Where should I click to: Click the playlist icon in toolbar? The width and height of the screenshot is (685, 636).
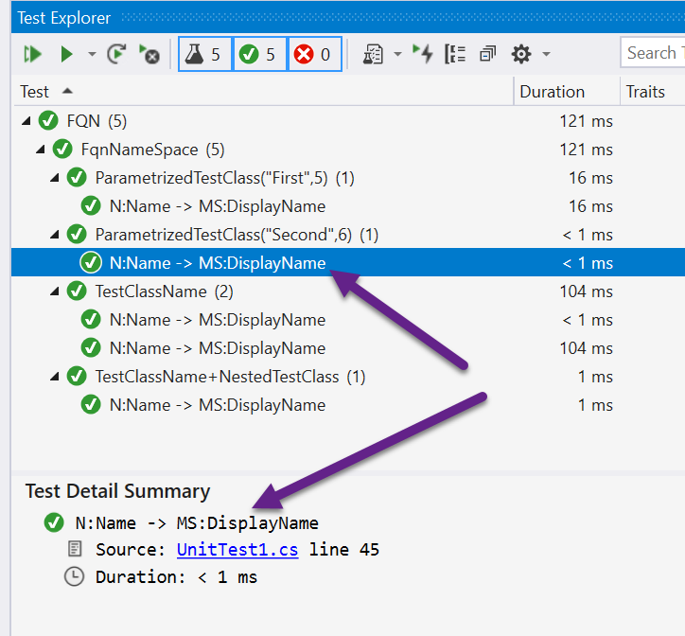373,55
